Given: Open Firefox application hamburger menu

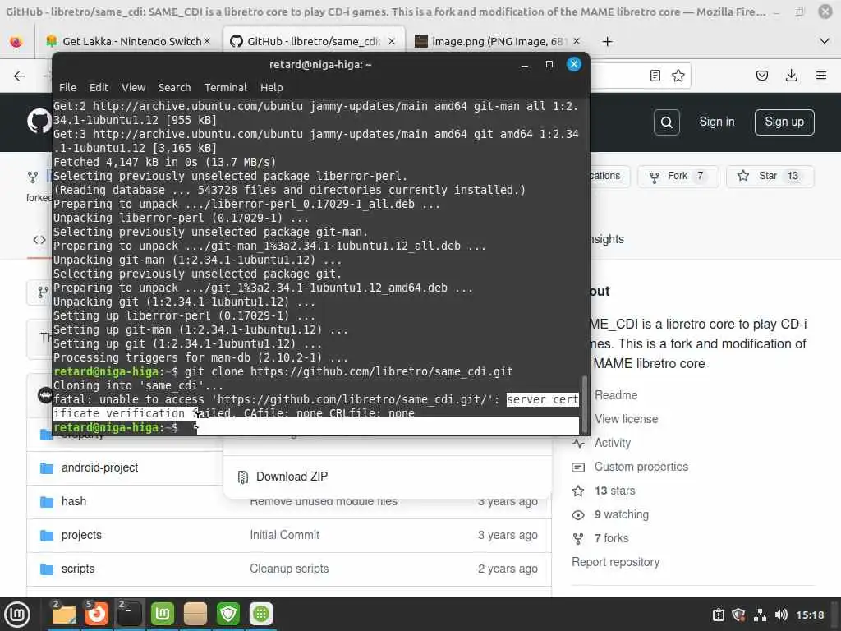Looking at the screenshot, I should click(x=820, y=76).
